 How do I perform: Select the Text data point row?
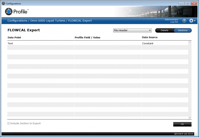[x=98, y=43]
